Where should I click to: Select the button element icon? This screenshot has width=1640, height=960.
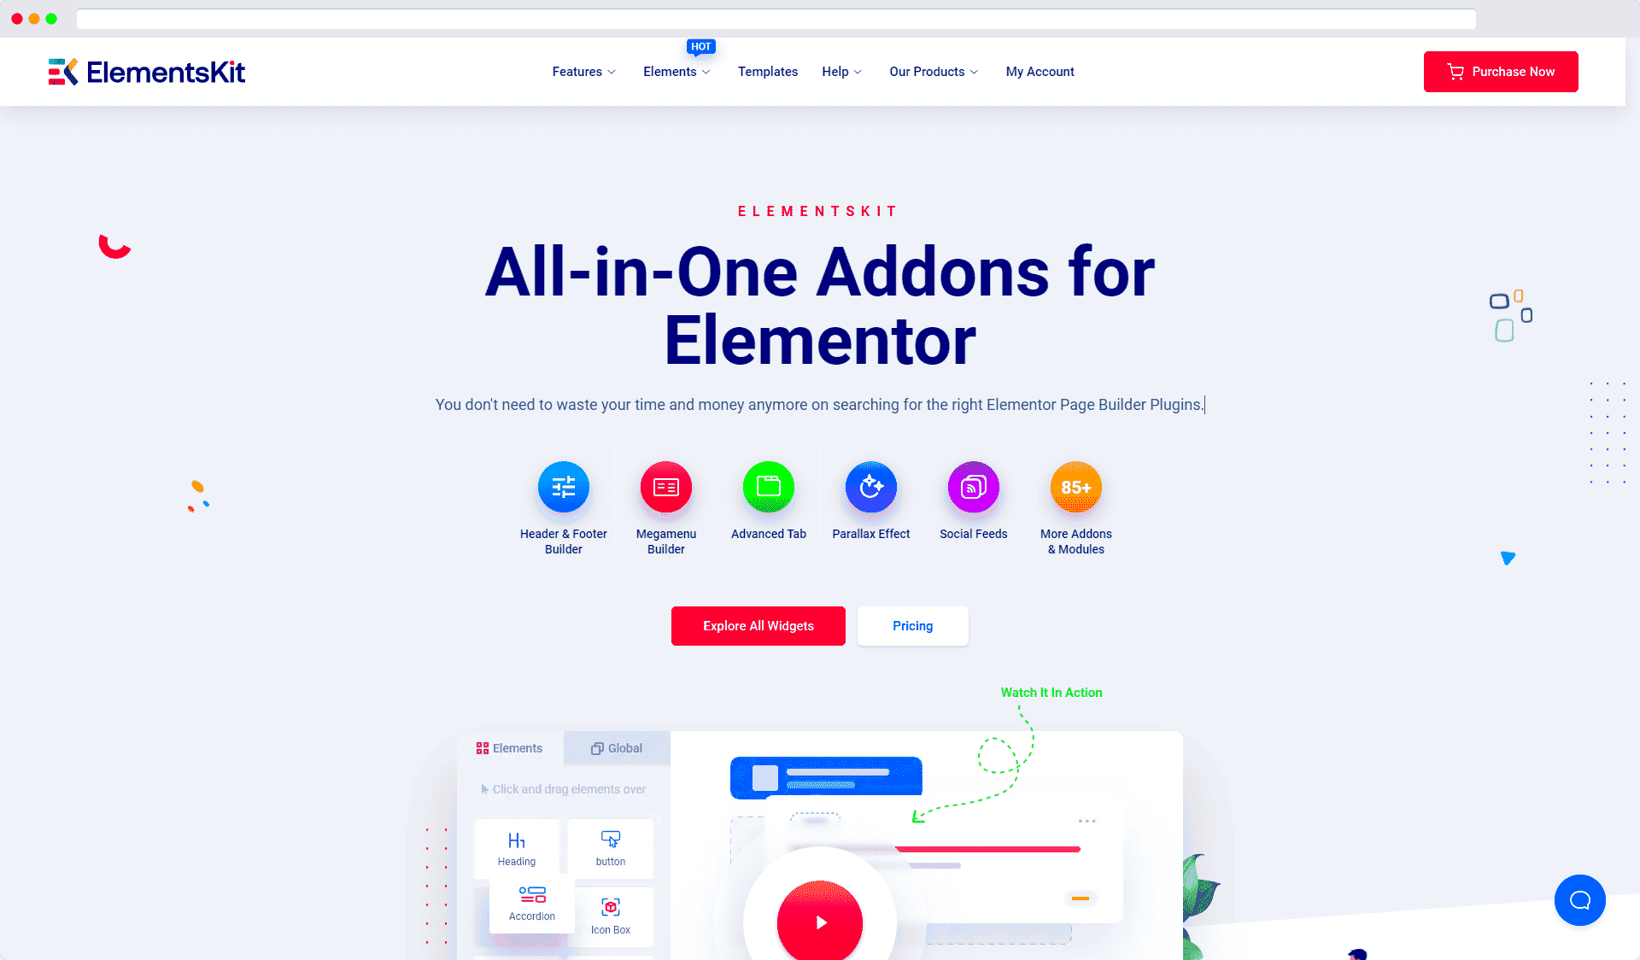click(x=612, y=840)
